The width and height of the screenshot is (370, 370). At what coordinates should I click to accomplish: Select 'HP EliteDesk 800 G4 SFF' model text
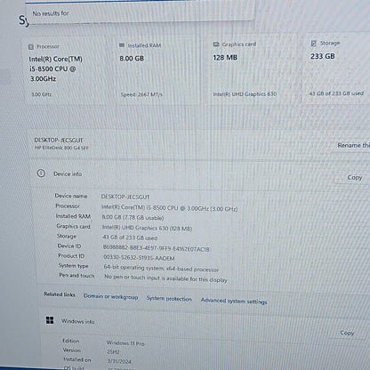pos(61,148)
